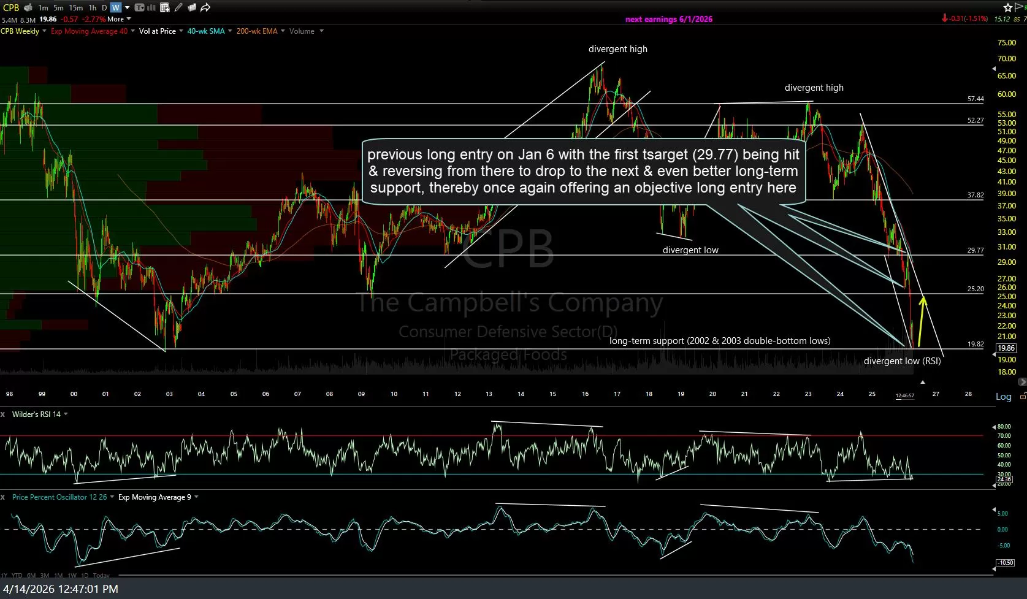
Task: Click the flag icon at top right
Action: (x=1020, y=7)
